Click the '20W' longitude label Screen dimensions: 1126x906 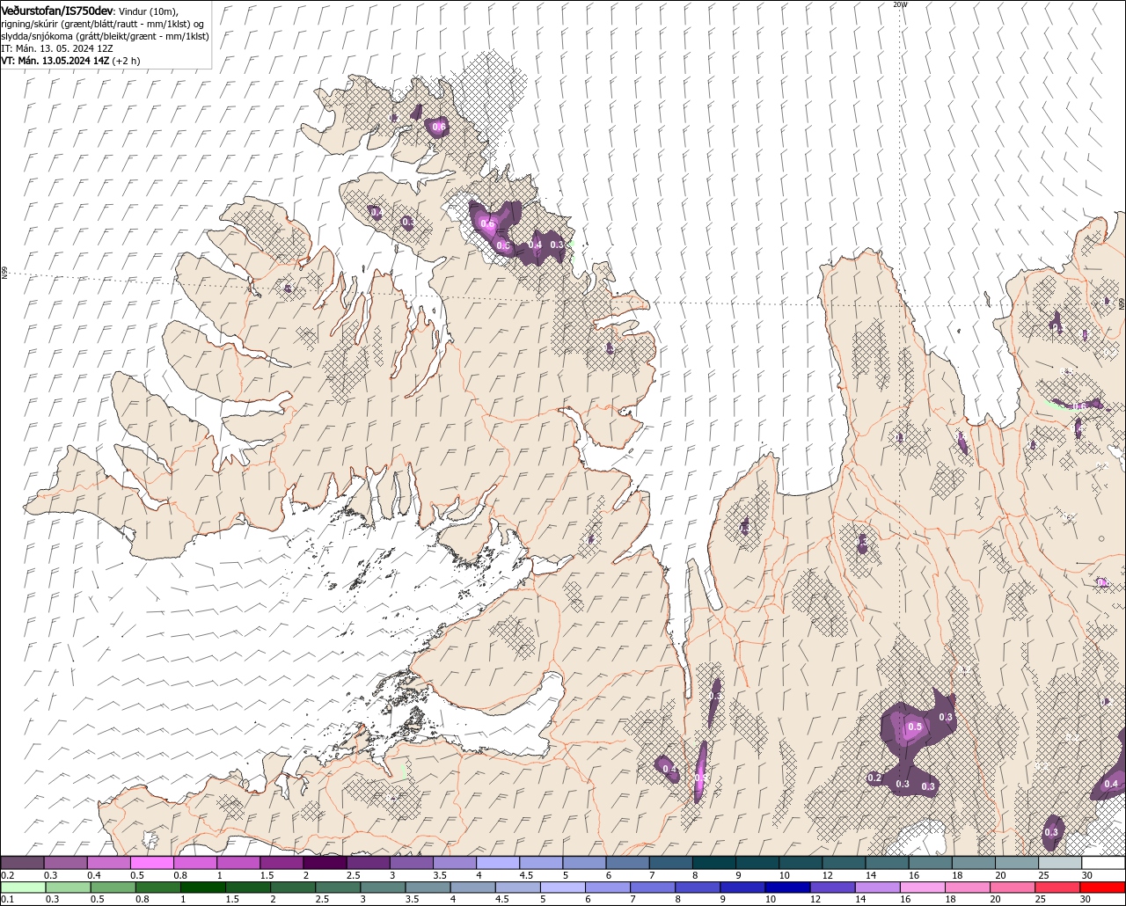899,4
